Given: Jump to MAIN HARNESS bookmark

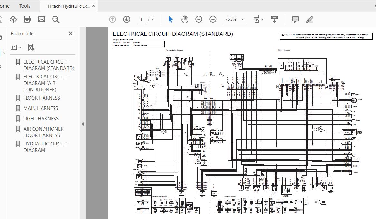Looking at the screenshot, I should pyautogui.click(x=41, y=108).
